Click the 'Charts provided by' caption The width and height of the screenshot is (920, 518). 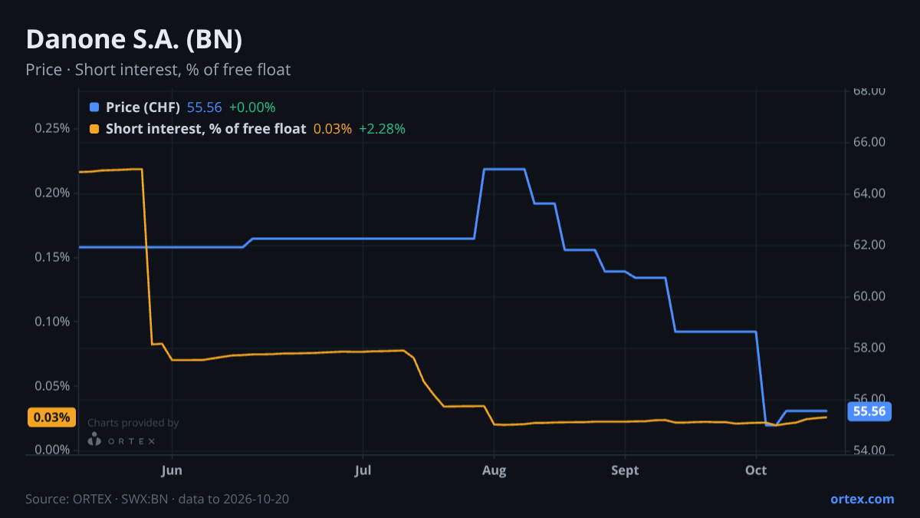(133, 423)
